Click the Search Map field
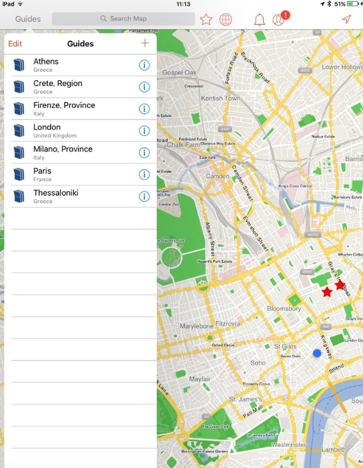The width and height of the screenshot is (363, 468). click(x=123, y=19)
